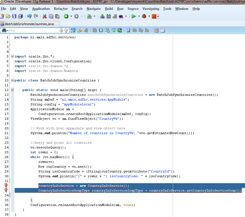Click the Undo arrow icon
Image resolution: width=245 pixels, height=217 pixels.
(29, 16)
